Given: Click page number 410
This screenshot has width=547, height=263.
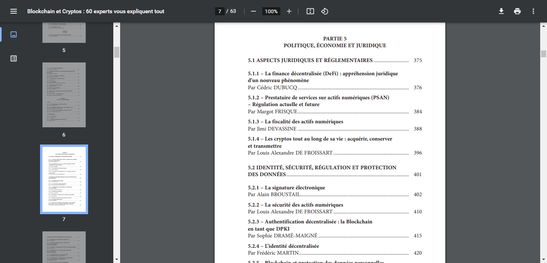Looking at the screenshot, I should pyautogui.click(x=418, y=212).
